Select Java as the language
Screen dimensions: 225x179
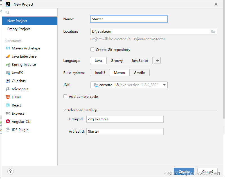[98, 61]
